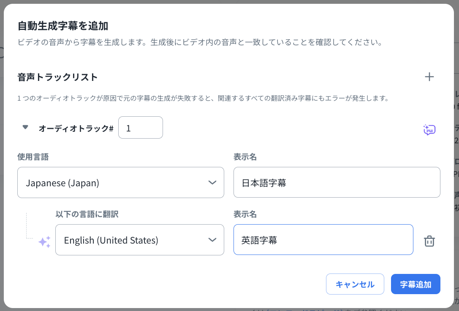Click the sparkle icon beside translation language

click(44, 241)
